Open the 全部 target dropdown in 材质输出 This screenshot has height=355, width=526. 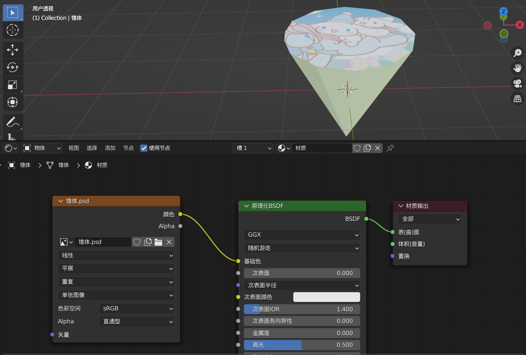click(430, 219)
